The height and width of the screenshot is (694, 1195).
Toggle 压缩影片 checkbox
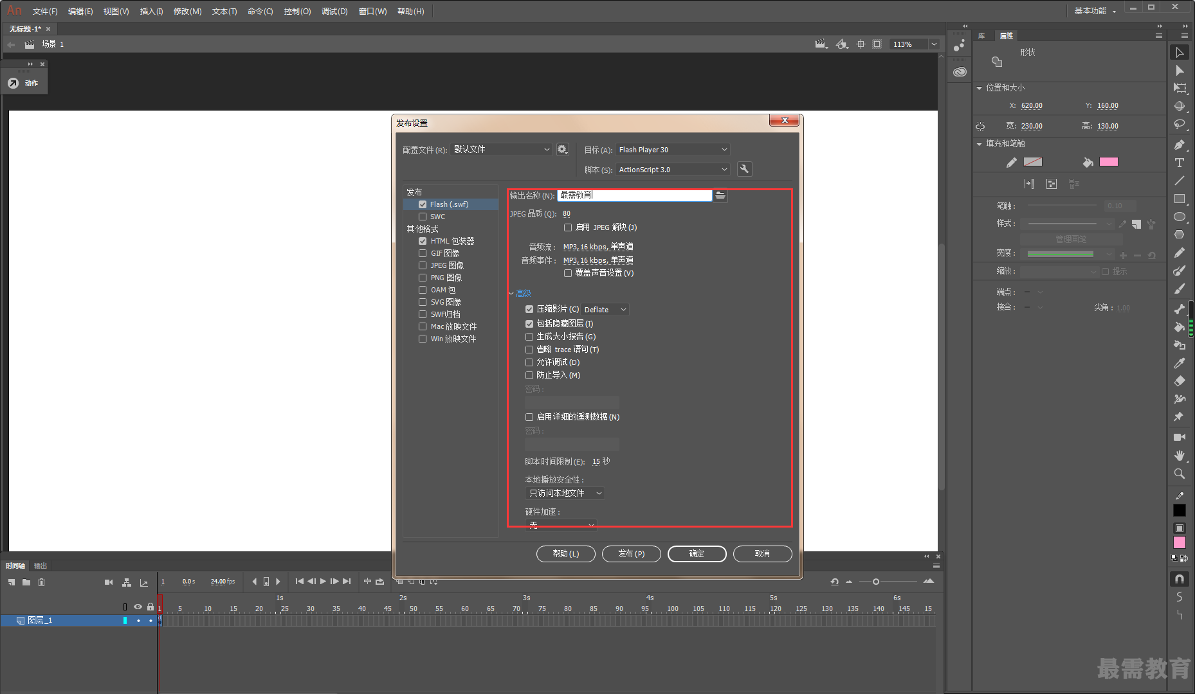click(529, 309)
